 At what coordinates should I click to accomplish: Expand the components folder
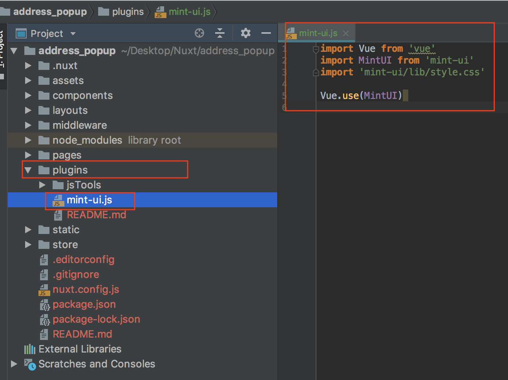[x=28, y=95]
